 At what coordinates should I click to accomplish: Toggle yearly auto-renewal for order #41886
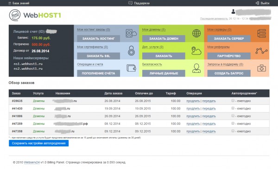pyautogui.click(x=233, y=116)
